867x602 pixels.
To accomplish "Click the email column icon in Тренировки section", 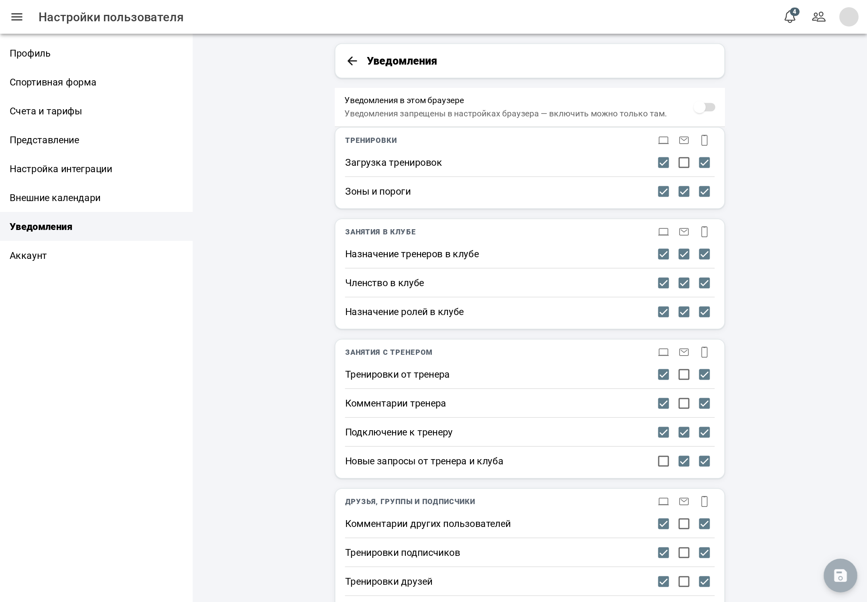I will 684,140.
